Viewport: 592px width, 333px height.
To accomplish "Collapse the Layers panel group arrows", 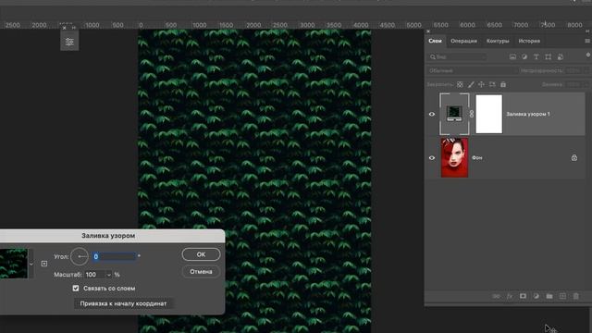I will [587, 31].
